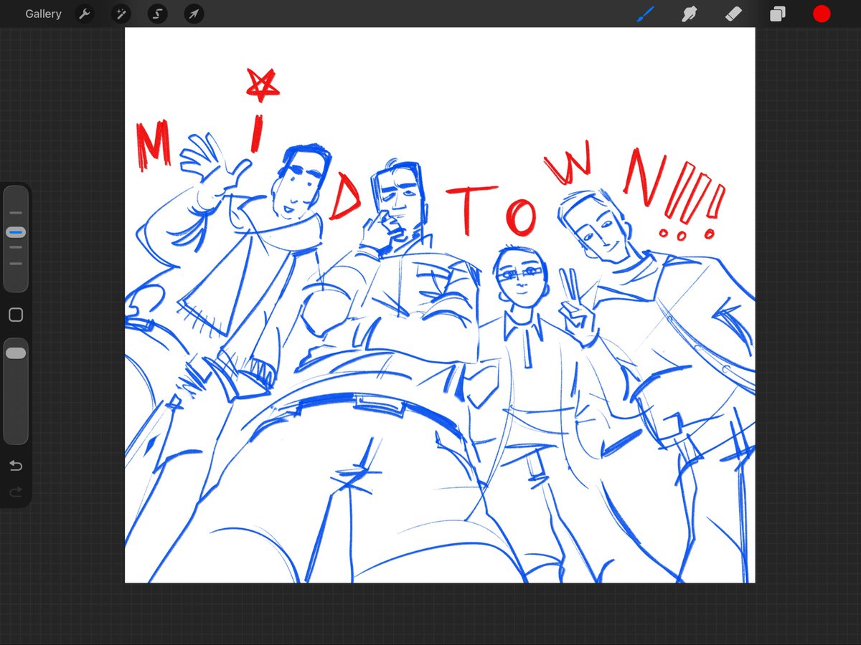Open the red color picker
861x645 pixels.
(822, 14)
